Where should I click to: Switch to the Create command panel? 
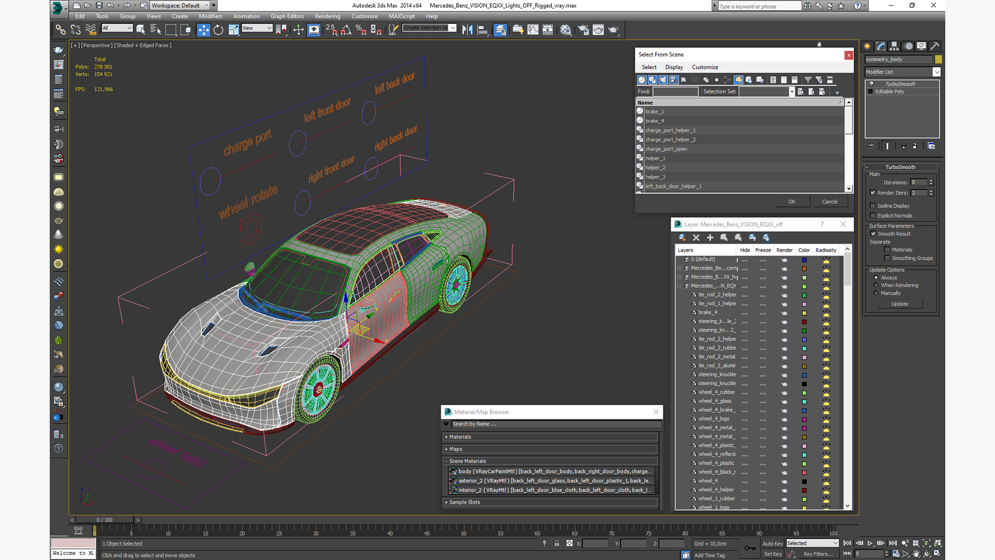867,46
